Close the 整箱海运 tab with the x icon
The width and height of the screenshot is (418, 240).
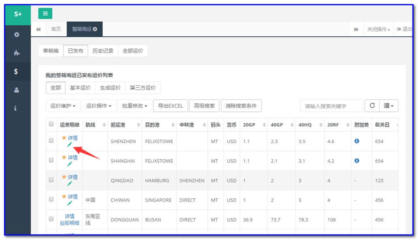(x=95, y=29)
